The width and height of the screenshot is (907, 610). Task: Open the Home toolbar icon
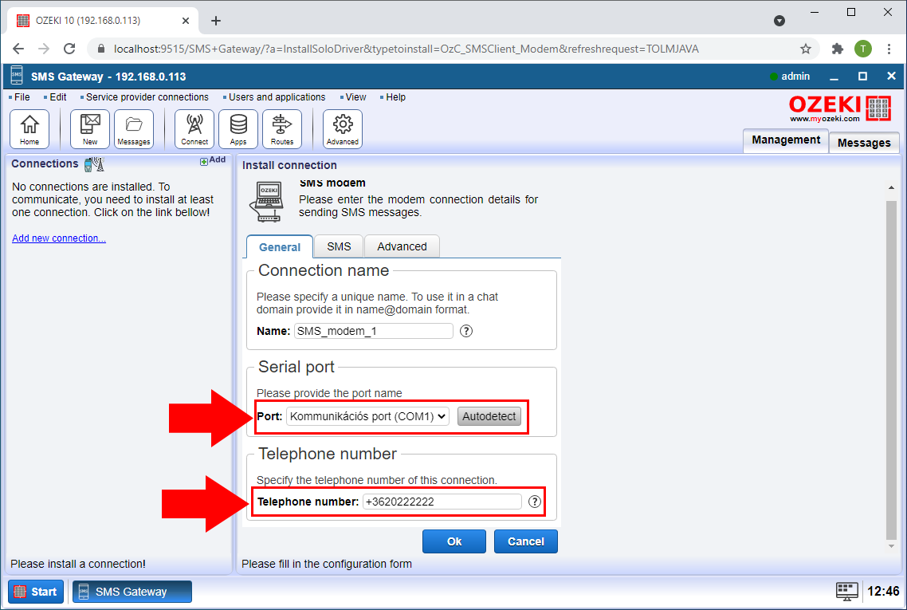tap(29, 129)
